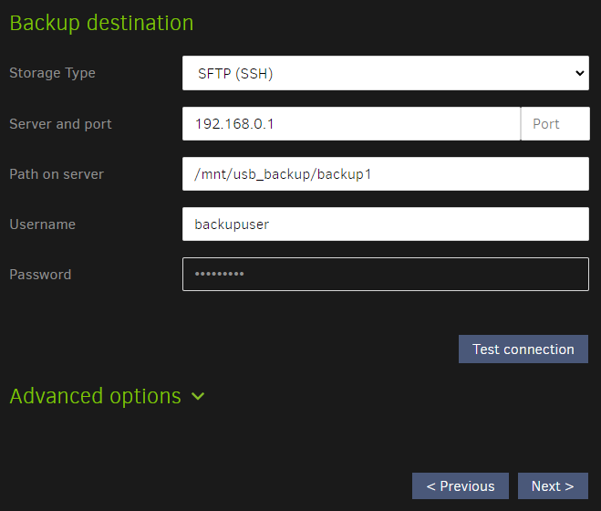The width and height of the screenshot is (601, 511).
Task: Click the Username label text
Action: [42, 224]
